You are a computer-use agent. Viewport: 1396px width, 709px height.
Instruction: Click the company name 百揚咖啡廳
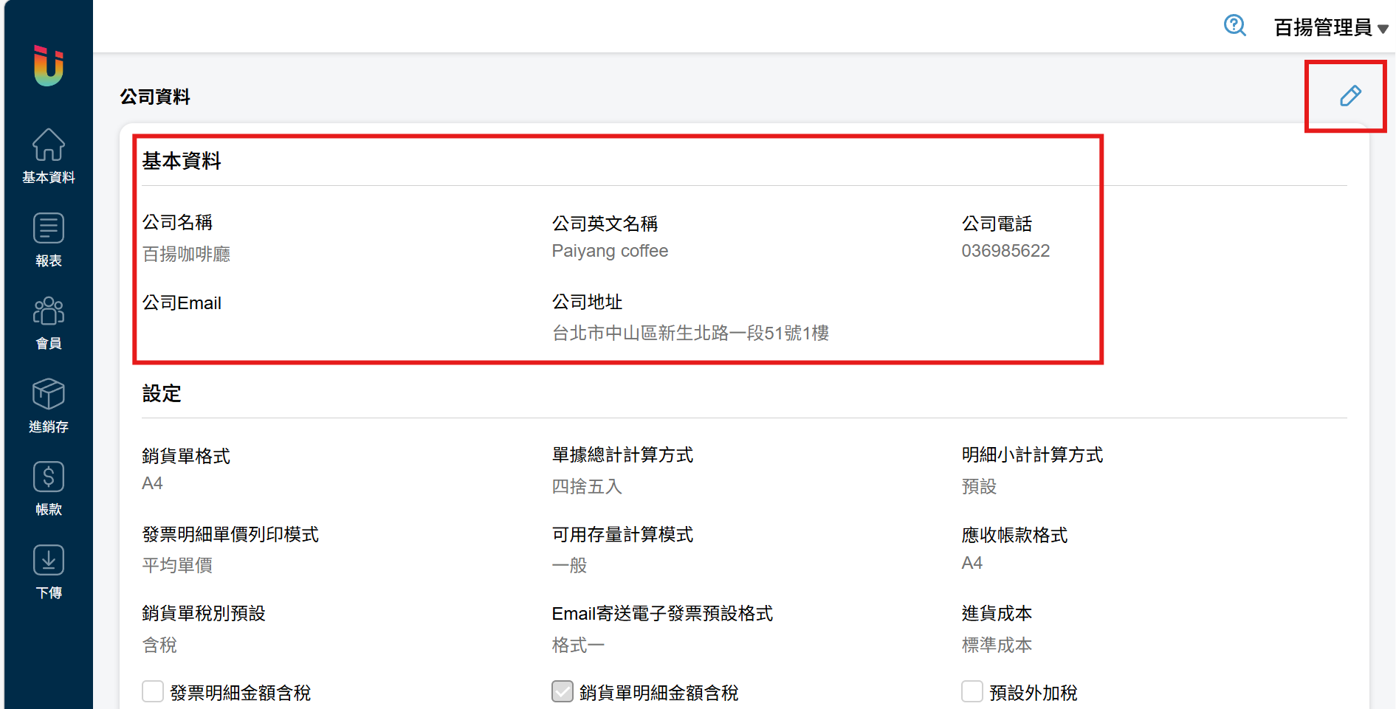coord(186,255)
